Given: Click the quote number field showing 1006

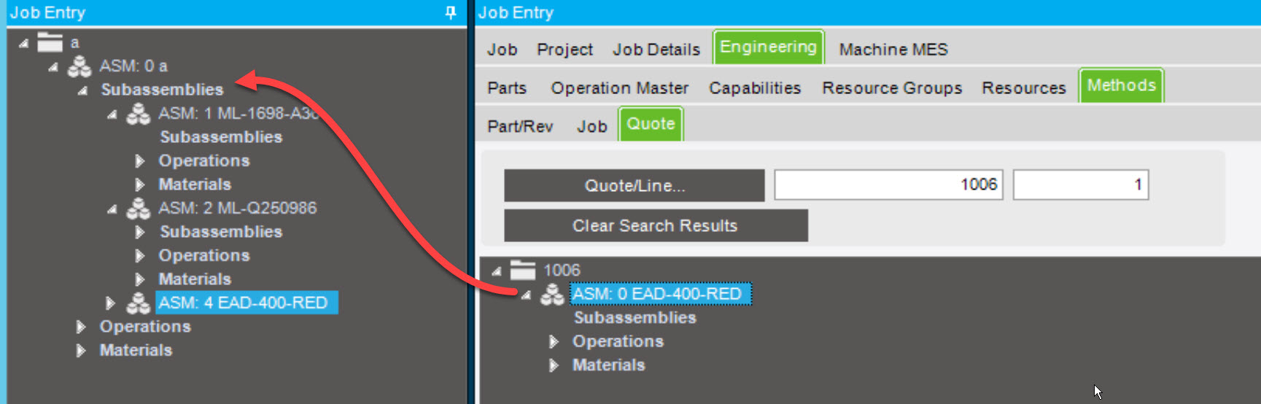Looking at the screenshot, I should tap(888, 184).
